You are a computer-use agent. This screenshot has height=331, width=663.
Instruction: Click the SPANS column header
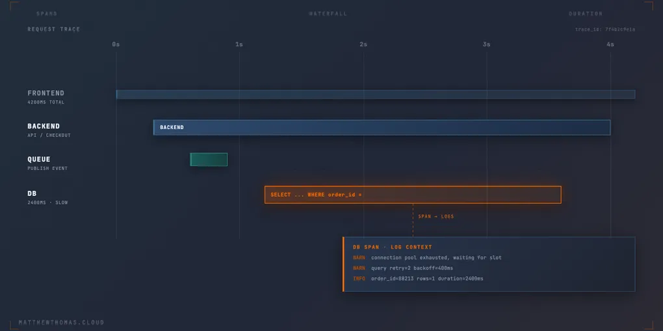(x=47, y=14)
